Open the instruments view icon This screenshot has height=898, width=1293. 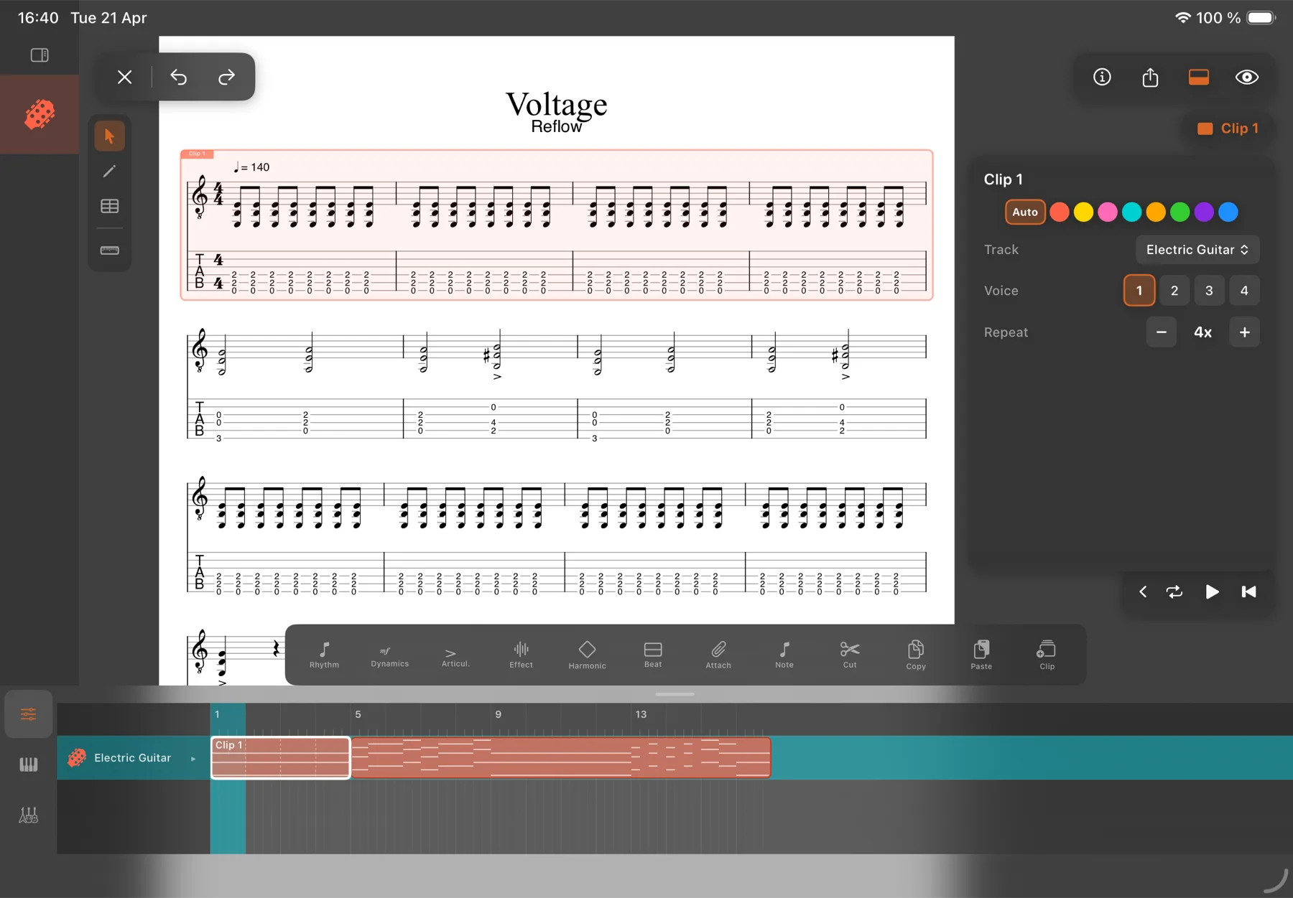coord(29,815)
